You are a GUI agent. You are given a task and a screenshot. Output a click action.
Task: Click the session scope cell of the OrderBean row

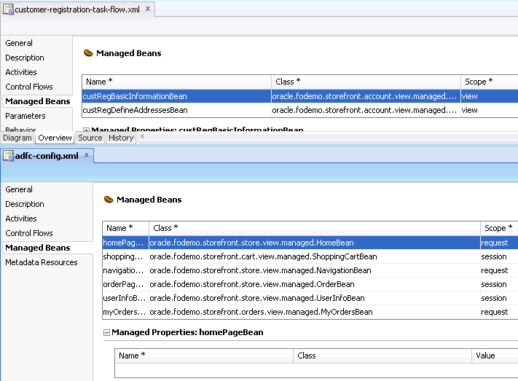[x=499, y=284]
